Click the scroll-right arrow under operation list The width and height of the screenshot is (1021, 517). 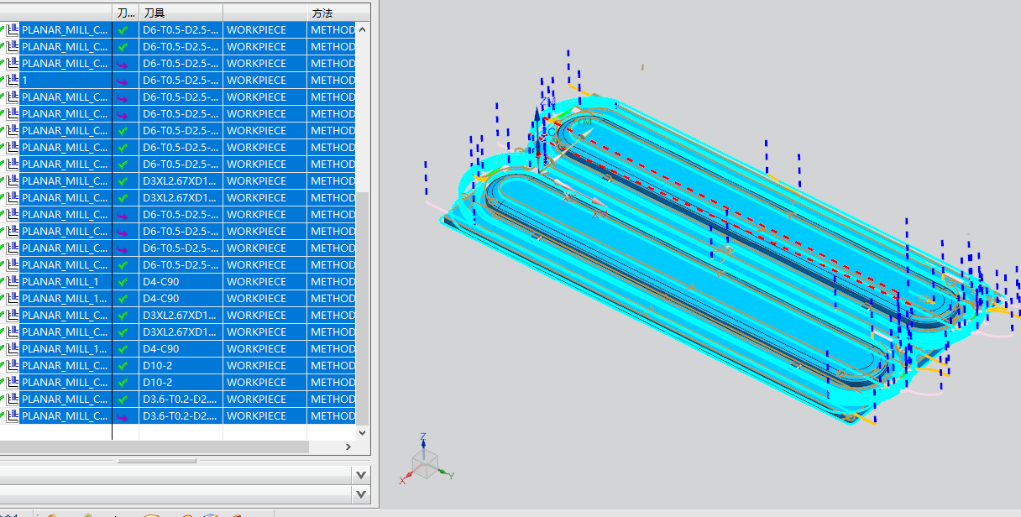(x=349, y=448)
